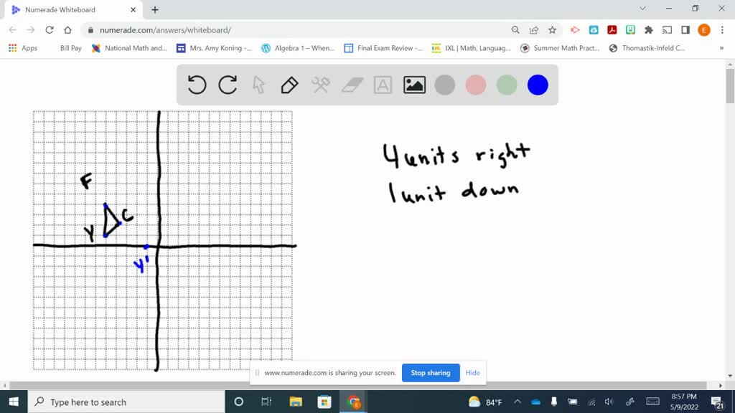Mute system volume via the speaker icon
The height and width of the screenshot is (413, 735).
click(609, 401)
